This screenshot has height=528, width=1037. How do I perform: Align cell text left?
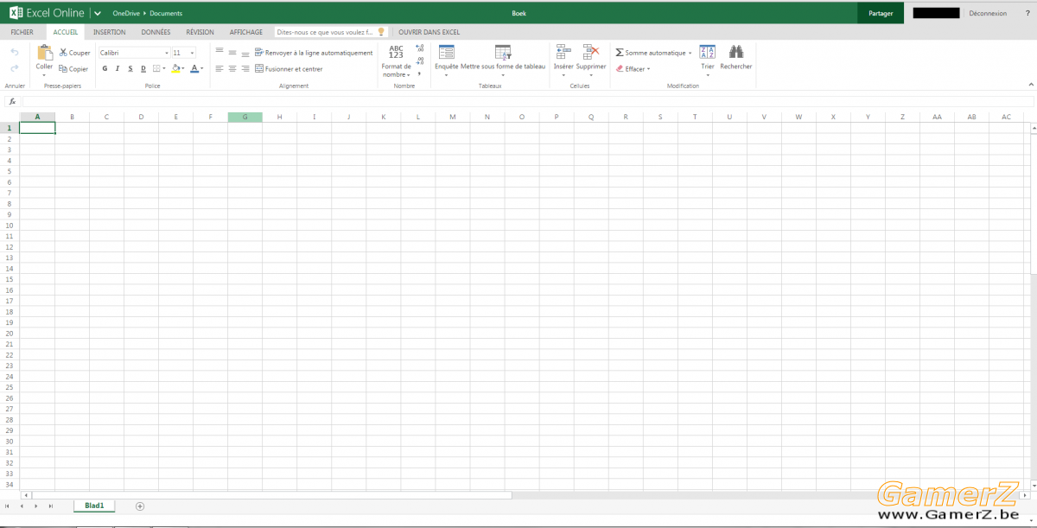[219, 68]
